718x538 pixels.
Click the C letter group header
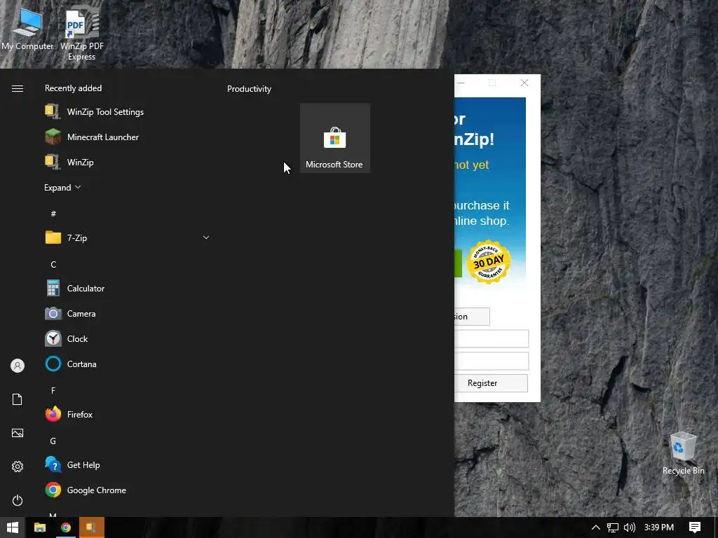click(53, 264)
